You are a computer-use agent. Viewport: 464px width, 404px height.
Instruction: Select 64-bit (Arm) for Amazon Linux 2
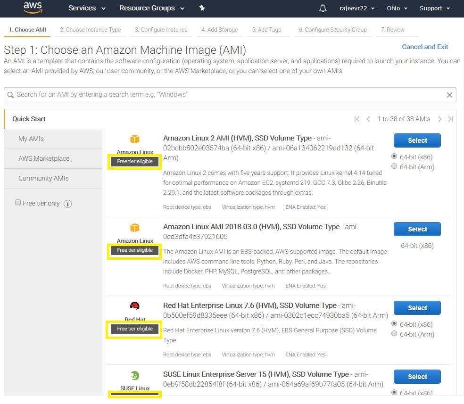(x=394, y=166)
